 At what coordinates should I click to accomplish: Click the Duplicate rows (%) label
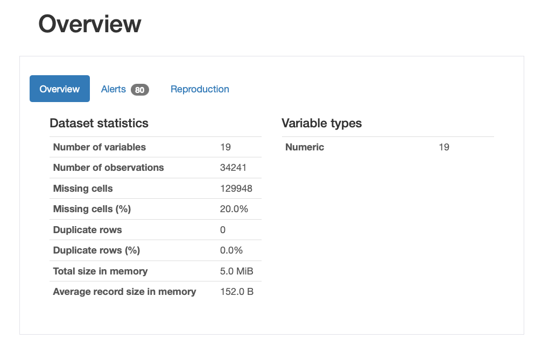tap(96, 250)
